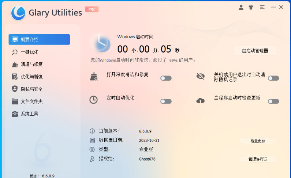291x178 pixels.
Task: Click the 00 小 hours boot time value
Action: (127, 49)
